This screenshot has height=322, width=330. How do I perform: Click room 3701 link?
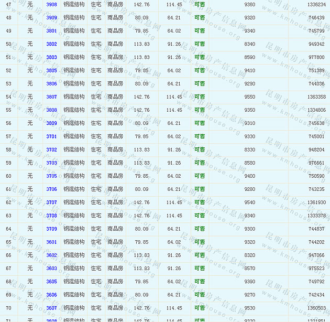coord(51,136)
